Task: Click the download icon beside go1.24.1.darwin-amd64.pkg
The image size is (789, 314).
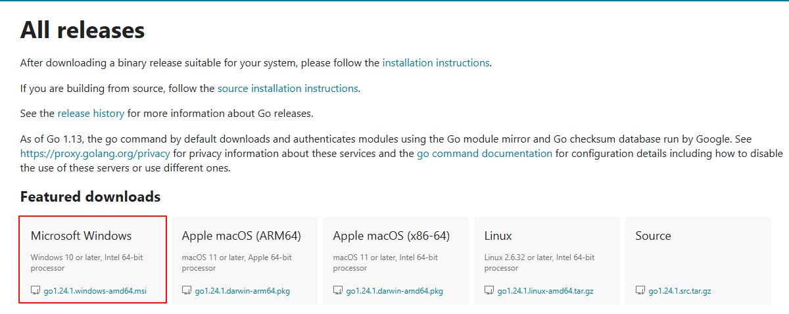Action: pyautogui.click(x=338, y=290)
